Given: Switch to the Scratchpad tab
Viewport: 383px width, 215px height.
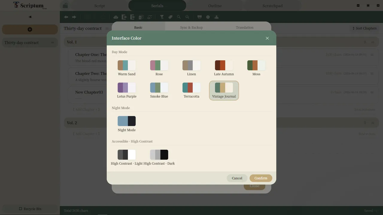Looking at the screenshot, I should click(273, 6).
